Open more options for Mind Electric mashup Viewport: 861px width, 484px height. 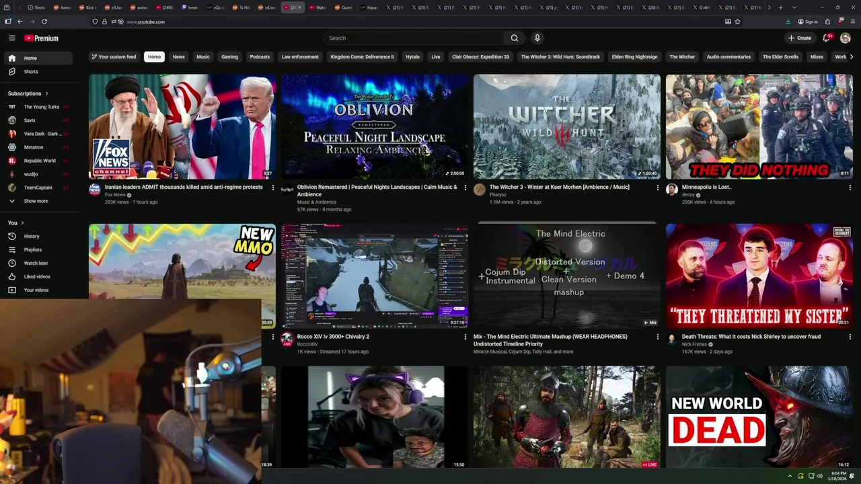[x=657, y=337]
